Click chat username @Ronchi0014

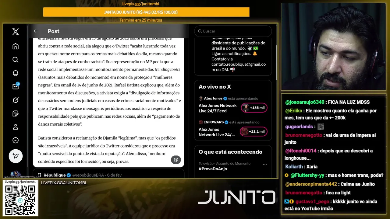pyautogui.click(x=301, y=151)
